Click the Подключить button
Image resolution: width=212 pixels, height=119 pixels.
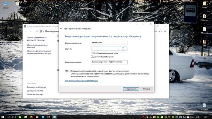pyautogui.click(x=131, y=89)
